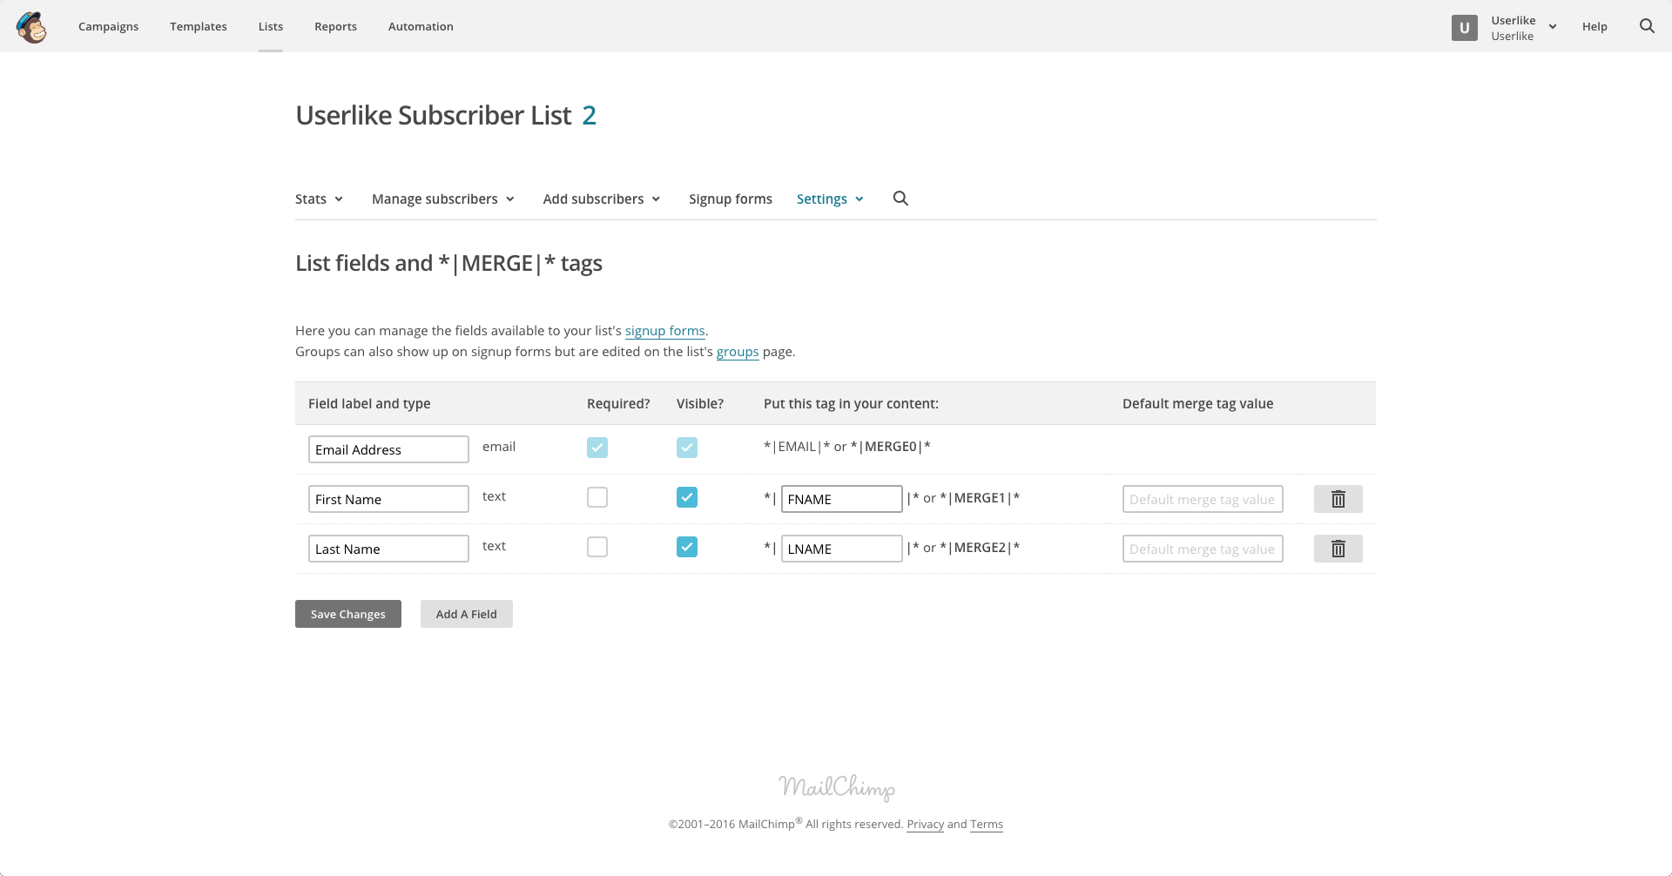Expand the Add subscribers menu
The height and width of the screenshot is (876, 1672).
pyautogui.click(x=601, y=199)
